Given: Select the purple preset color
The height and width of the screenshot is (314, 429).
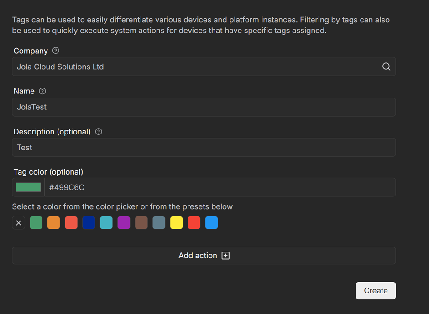Looking at the screenshot, I should 124,223.
